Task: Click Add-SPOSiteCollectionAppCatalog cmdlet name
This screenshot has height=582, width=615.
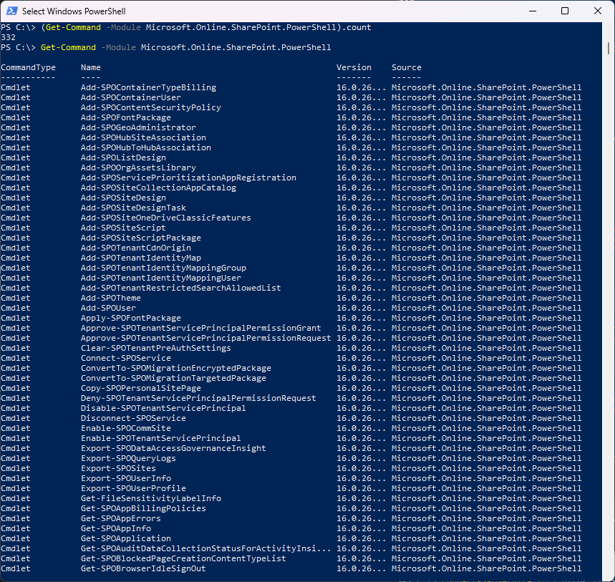Action: (158, 188)
